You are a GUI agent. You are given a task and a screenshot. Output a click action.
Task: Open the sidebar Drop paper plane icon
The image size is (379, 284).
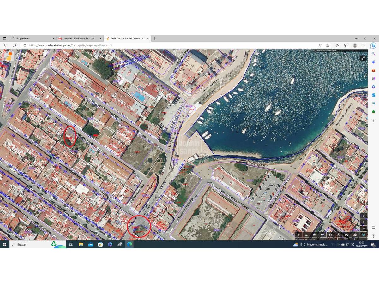pos(373,103)
